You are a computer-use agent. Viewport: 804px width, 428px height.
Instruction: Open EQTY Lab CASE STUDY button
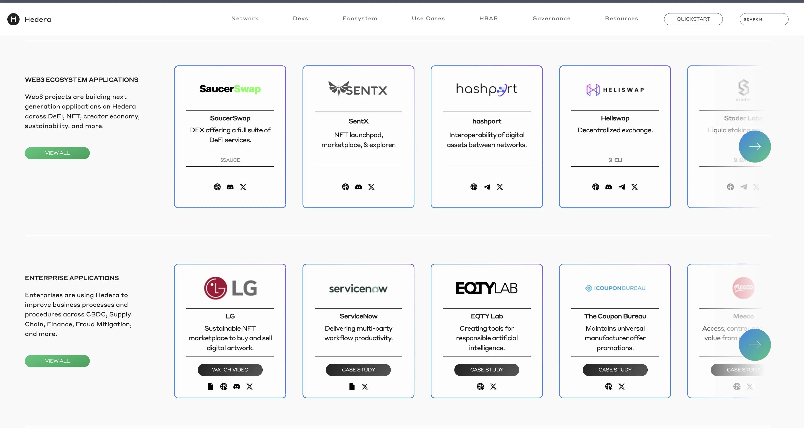487,370
